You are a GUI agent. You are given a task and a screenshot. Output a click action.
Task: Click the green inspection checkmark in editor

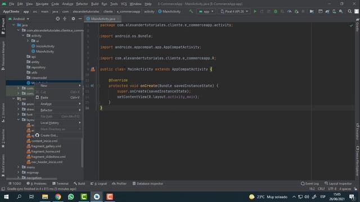coord(351,25)
